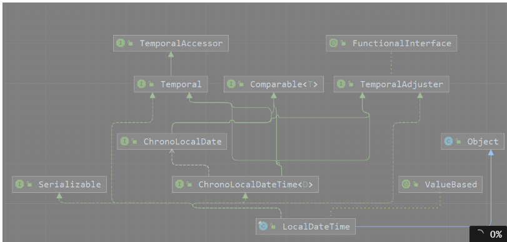Screen dimensions: 507x242
Task: Select the TemporalAdjuster node label
Action: (x=401, y=84)
